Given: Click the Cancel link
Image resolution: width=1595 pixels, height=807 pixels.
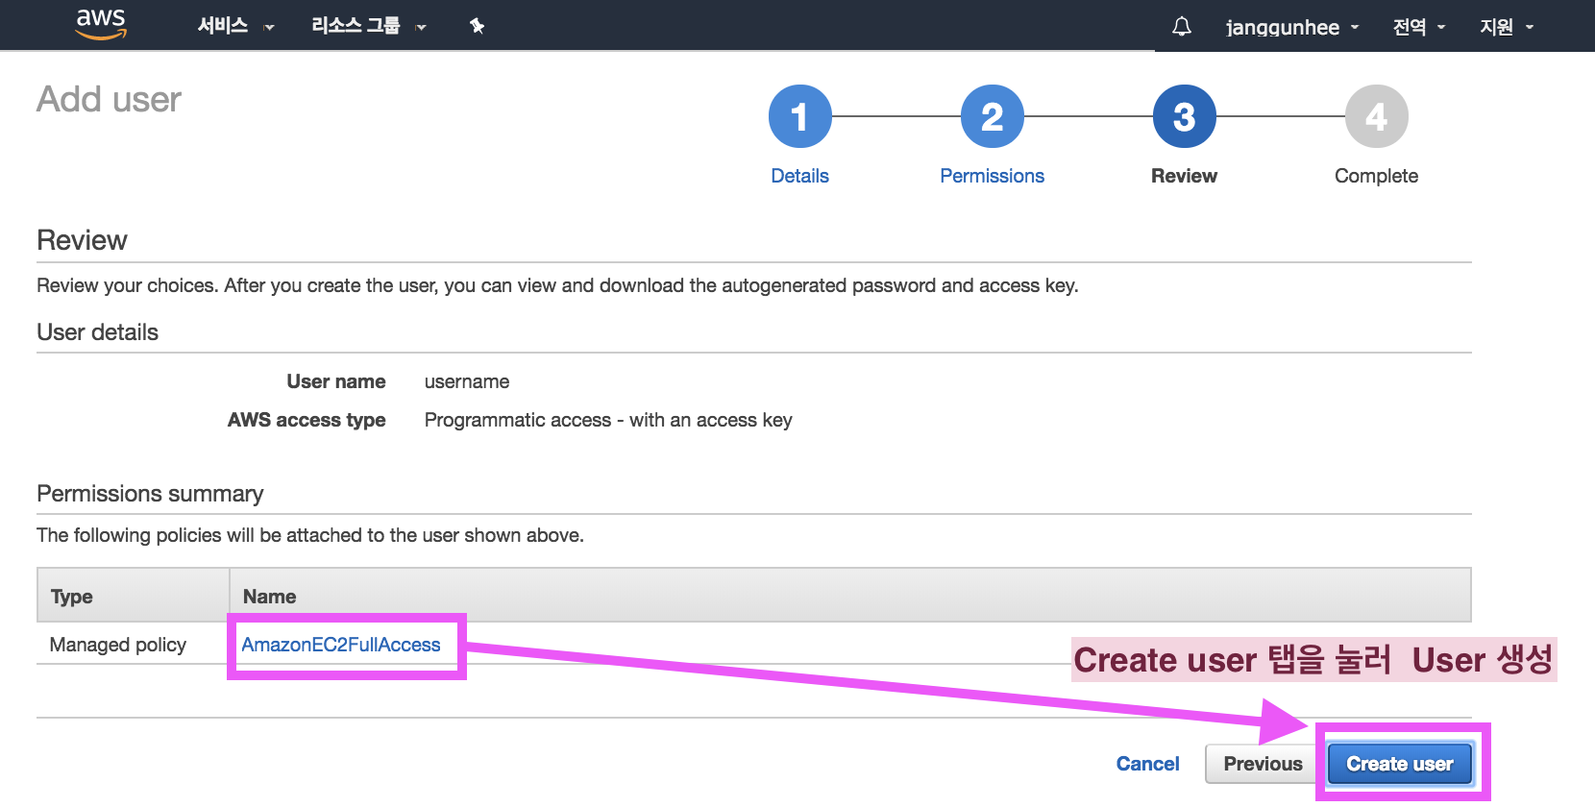Looking at the screenshot, I should 1147,764.
